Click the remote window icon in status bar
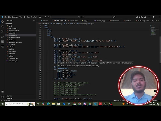The image size is (161, 121). (2, 101)
